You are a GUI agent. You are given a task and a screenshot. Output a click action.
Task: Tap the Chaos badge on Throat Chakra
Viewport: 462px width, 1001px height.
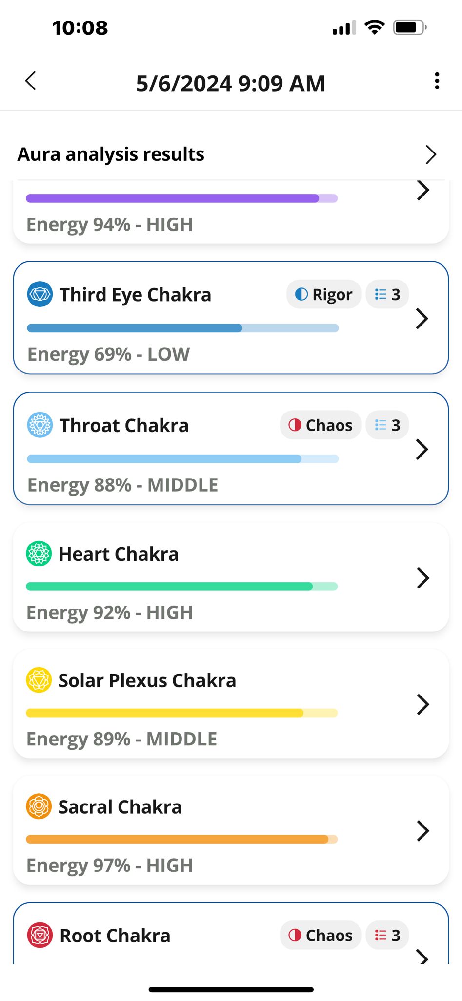point(320,425)
